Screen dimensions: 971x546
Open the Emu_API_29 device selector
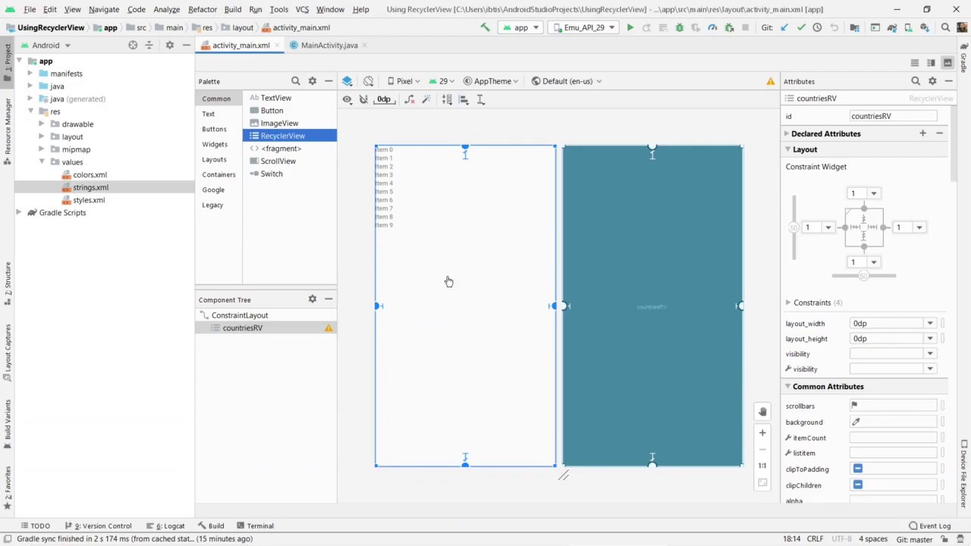point(583,27)
